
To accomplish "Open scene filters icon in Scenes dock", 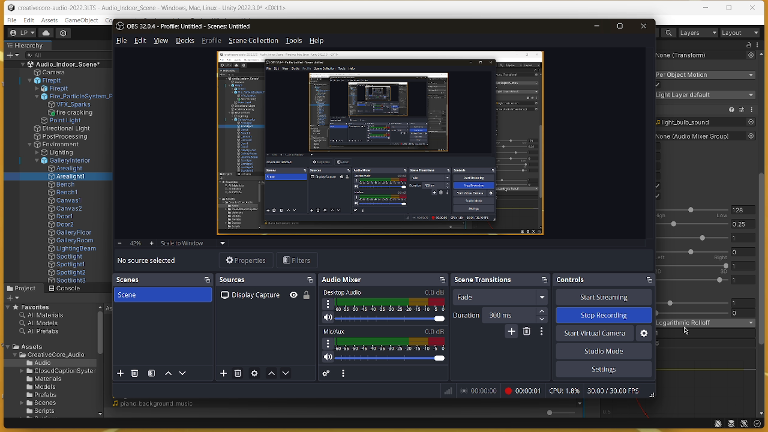I will 152,373.
